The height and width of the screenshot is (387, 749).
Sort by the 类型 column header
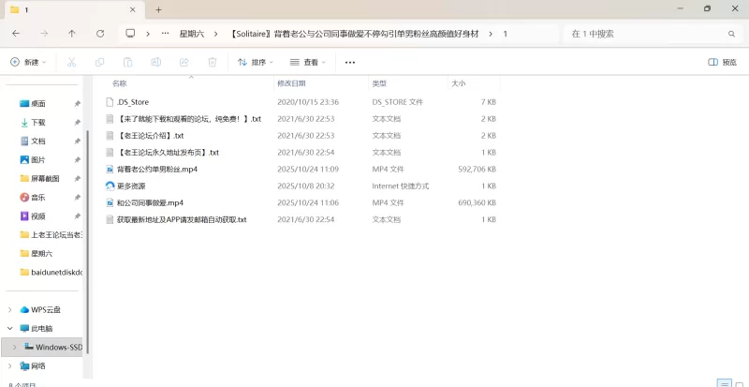[x=408, y=83]
